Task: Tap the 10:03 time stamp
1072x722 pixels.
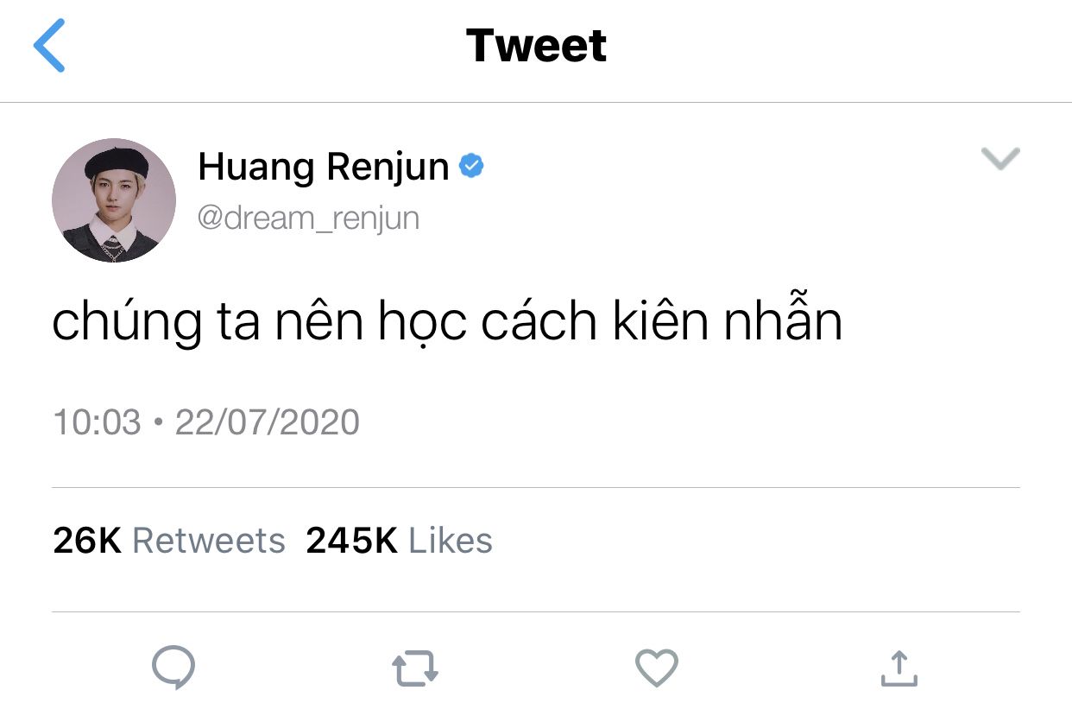Action: point(97,422)
